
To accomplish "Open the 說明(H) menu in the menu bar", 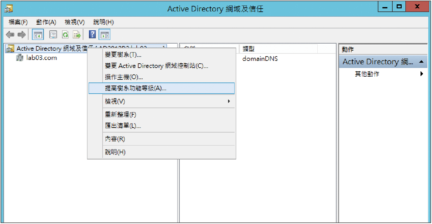I will click(104, 22).
